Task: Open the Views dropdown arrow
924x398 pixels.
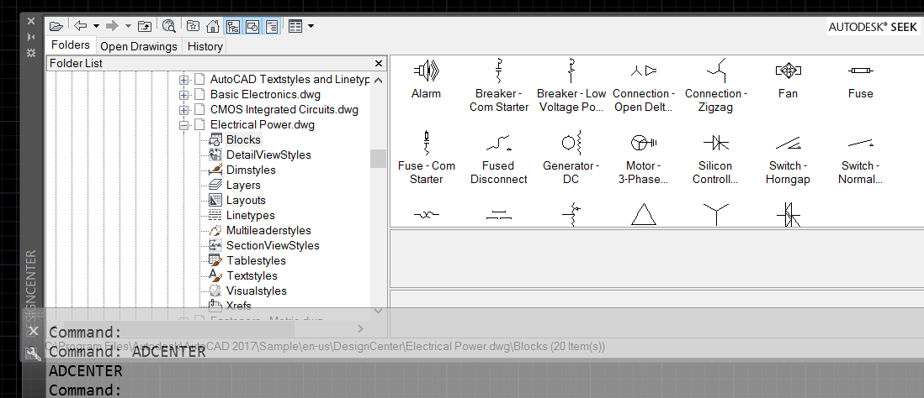Action: (311, 27)
